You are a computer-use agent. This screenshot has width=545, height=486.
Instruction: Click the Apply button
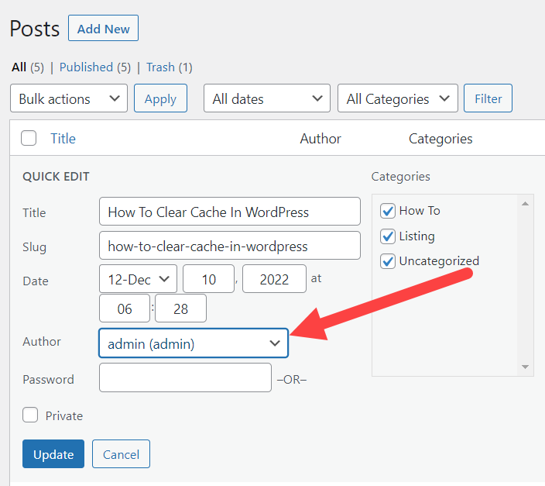(160, 99)
